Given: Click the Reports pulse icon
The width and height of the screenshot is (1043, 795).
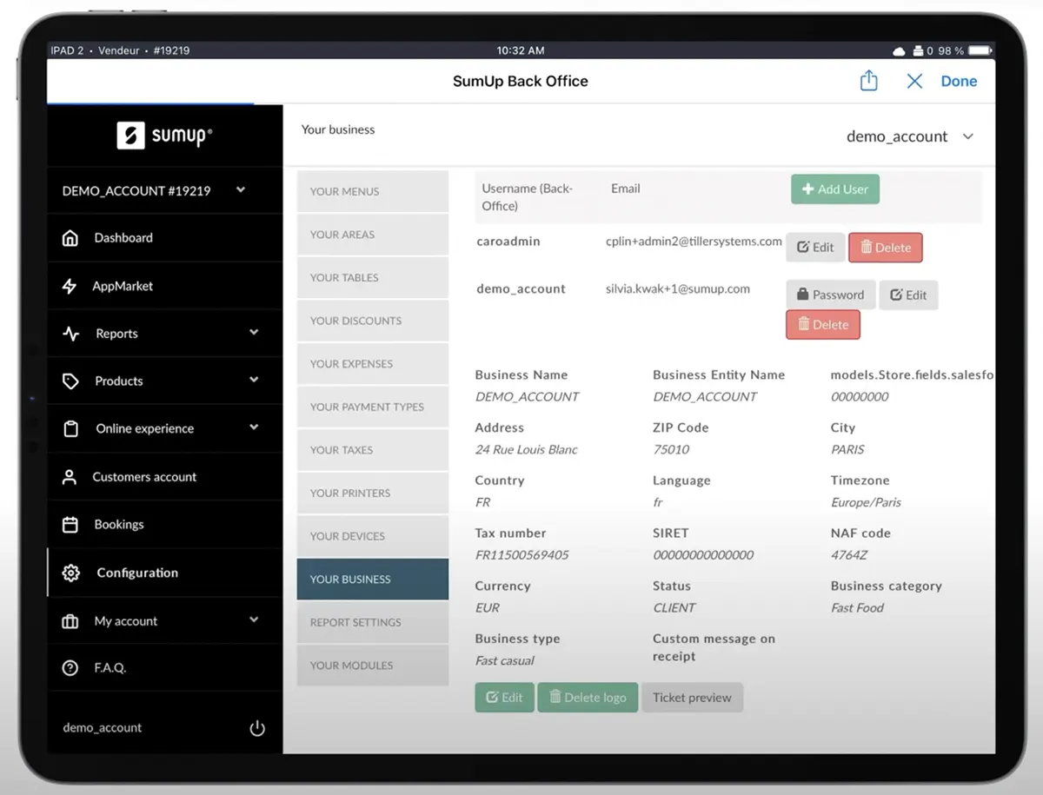Looking at the screenshot, I should pyautogui.click(x=70, y=334).
